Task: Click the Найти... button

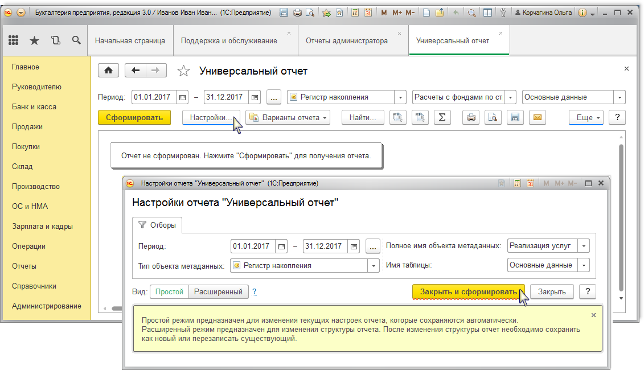Action: click(363, 117)
